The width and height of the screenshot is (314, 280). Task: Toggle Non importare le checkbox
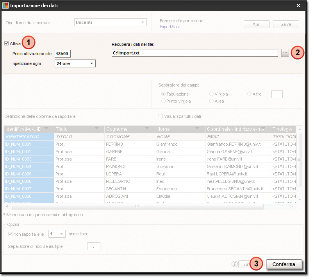click(x=10, y=234)
